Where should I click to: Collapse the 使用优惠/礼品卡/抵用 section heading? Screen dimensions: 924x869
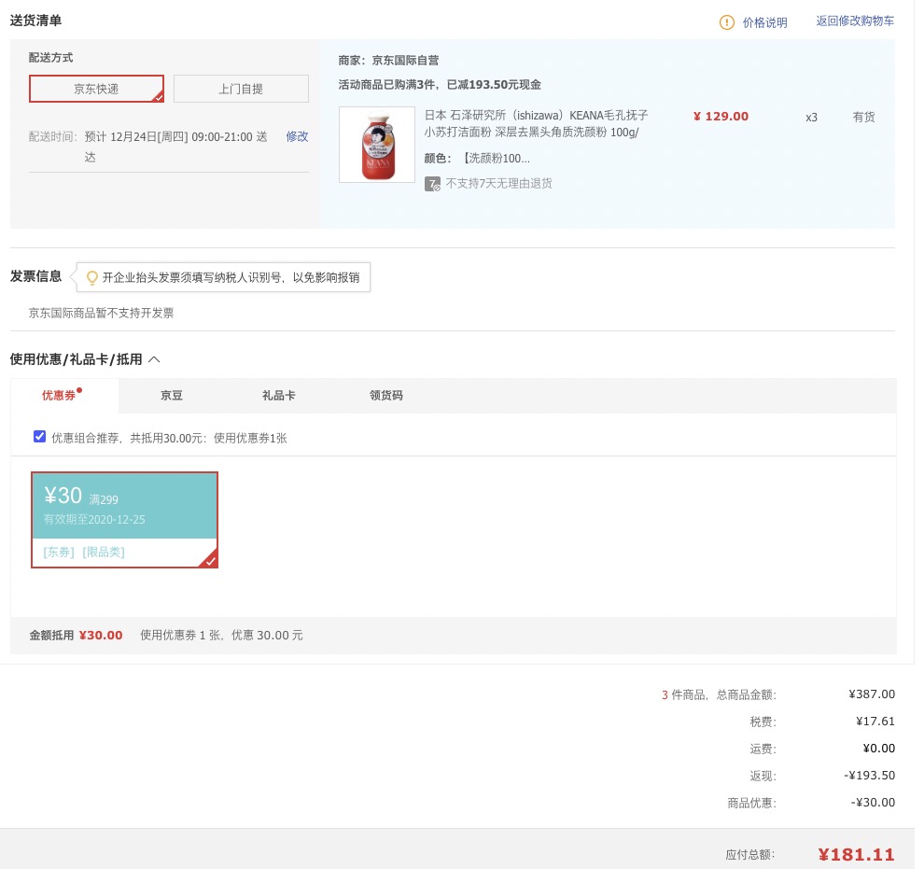(76, 359)
